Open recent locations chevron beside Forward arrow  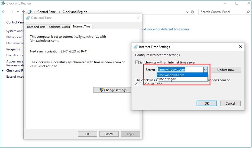[x=18, y=12]
